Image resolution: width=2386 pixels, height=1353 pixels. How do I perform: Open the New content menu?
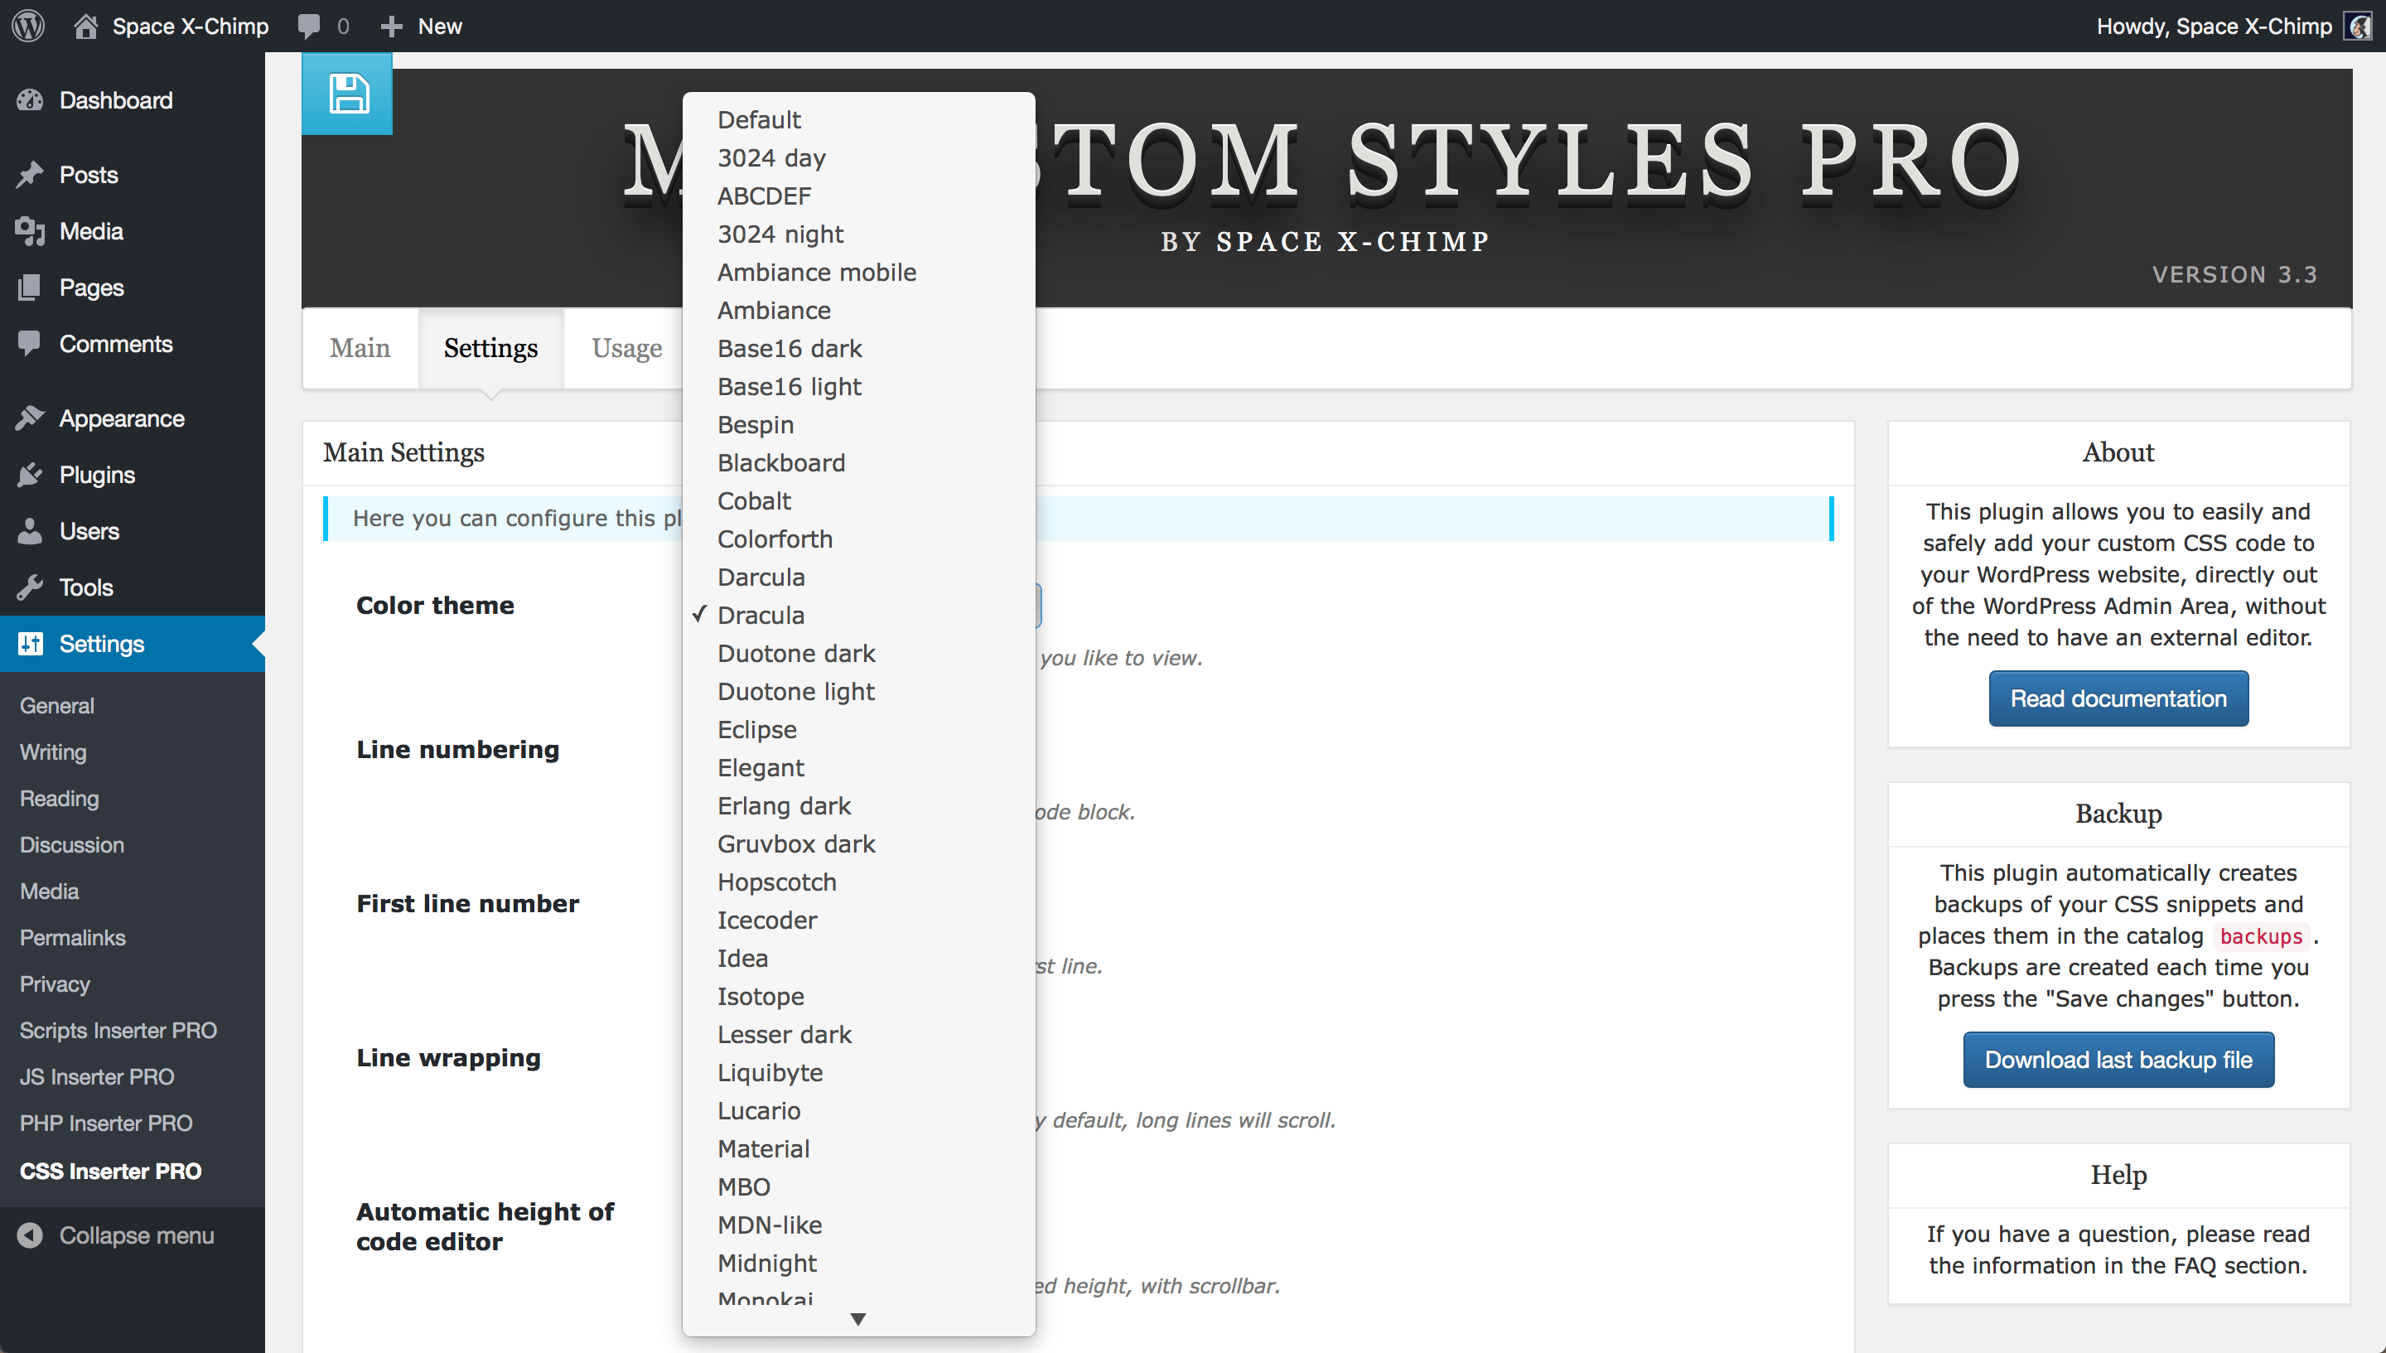click(x=421, y=26)
